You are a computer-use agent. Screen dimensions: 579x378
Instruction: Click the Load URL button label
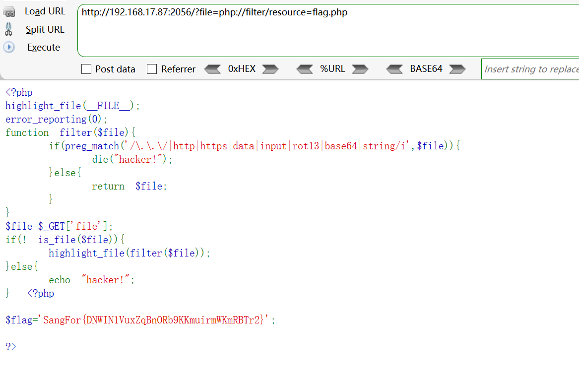tap(45, 11)
